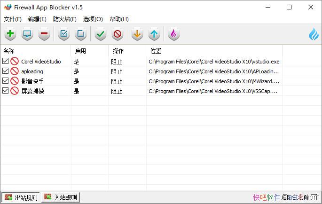
Task: Switch to the 入站规则 tab
Action: (x=61, y=197)
